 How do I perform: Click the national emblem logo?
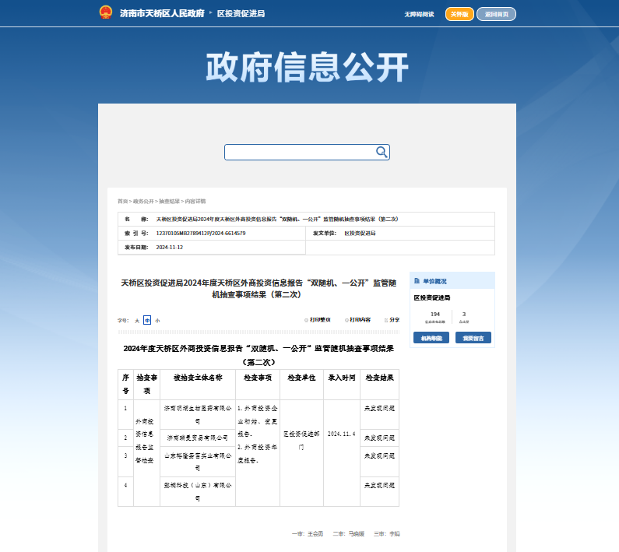click(105, 12)
